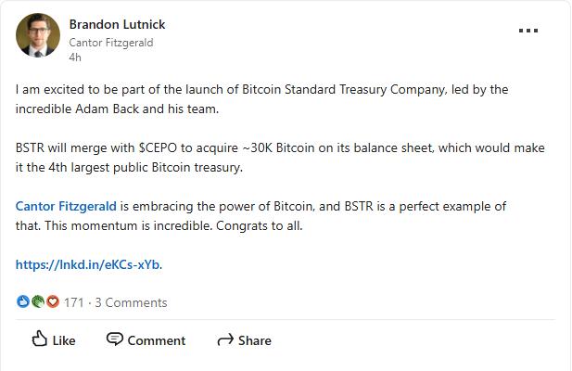Click the Brandon Lutnick author name
Screen dimensions: 572x371
click(x=117, y=24)
